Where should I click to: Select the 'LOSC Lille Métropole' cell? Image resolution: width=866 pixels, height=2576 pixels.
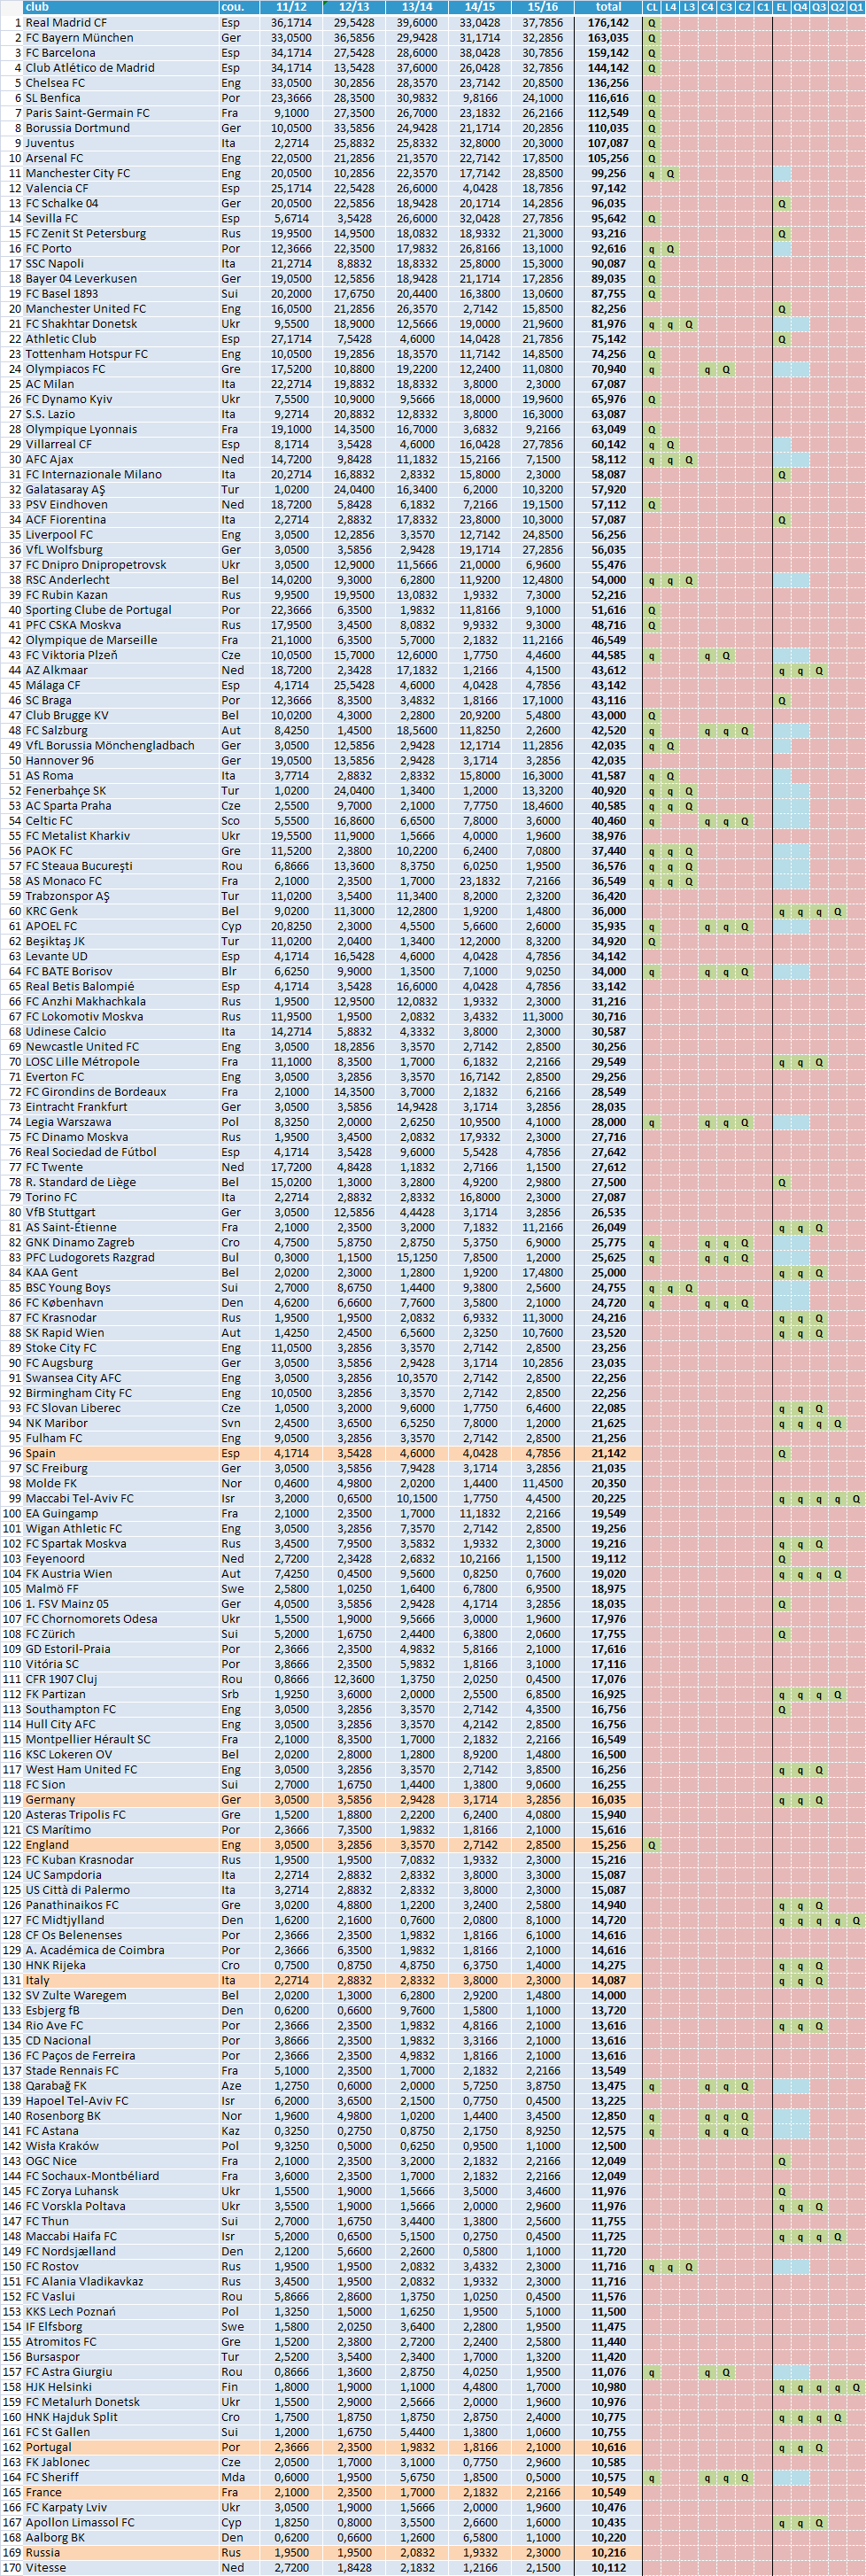click(120, 1062)
